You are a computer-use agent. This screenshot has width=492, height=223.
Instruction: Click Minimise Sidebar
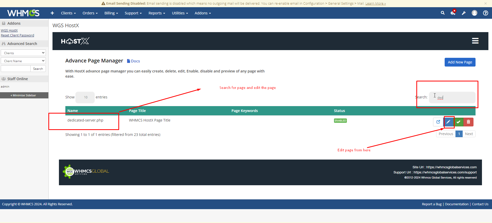[x=24, y=95]
